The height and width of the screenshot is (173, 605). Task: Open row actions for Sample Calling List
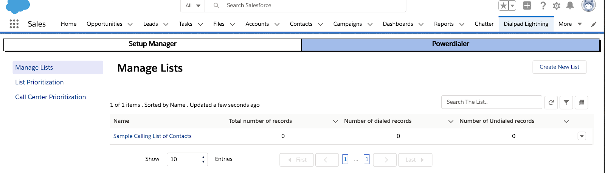pos(582,136)
